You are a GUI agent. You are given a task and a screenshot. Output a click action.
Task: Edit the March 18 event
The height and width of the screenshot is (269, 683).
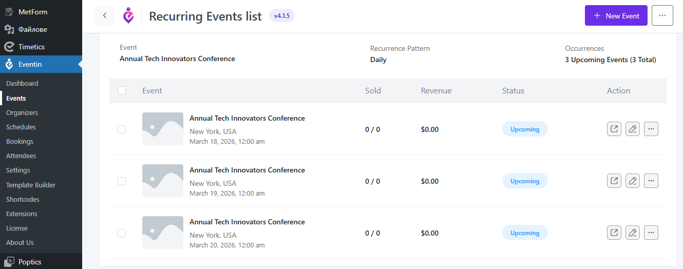coord(633,129)
